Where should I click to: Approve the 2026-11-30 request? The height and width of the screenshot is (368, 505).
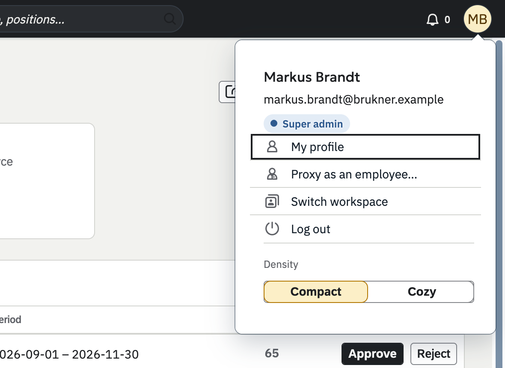(372, 354)
